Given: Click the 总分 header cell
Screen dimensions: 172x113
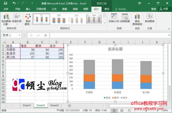Looking at the screenshot, I should coord(56,46).
